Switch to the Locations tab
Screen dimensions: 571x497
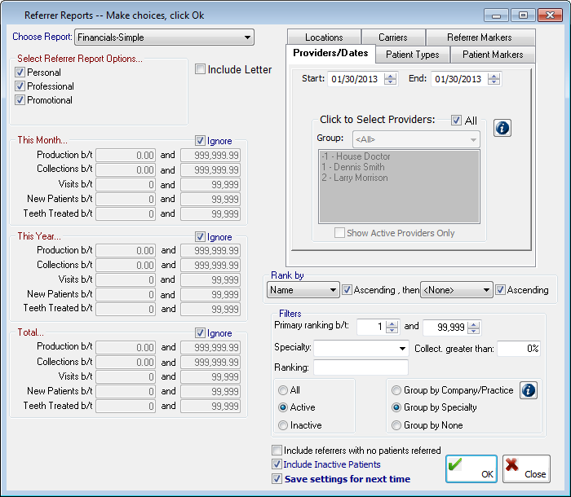click(324, 37)
